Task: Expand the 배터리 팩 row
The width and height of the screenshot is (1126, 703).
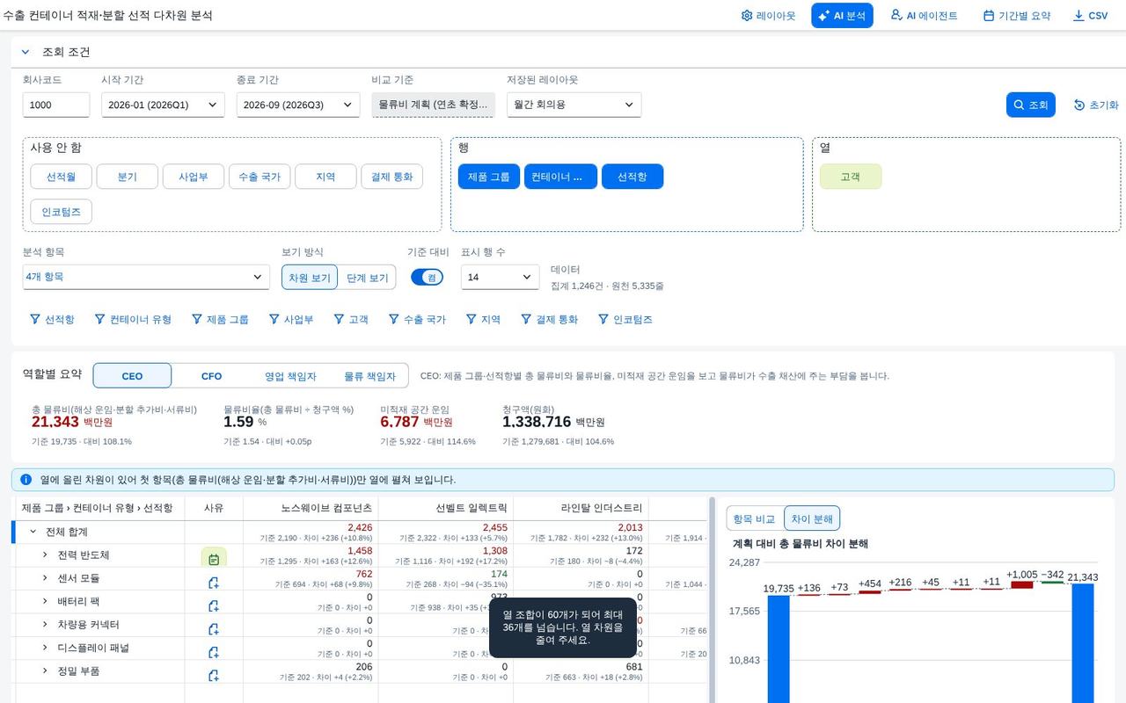Action: click(x=45, y=601)
